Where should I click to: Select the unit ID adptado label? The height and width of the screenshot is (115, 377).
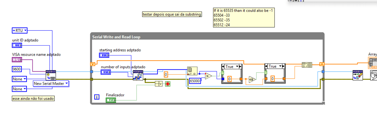pyautogui.click(x=25, y=40)
